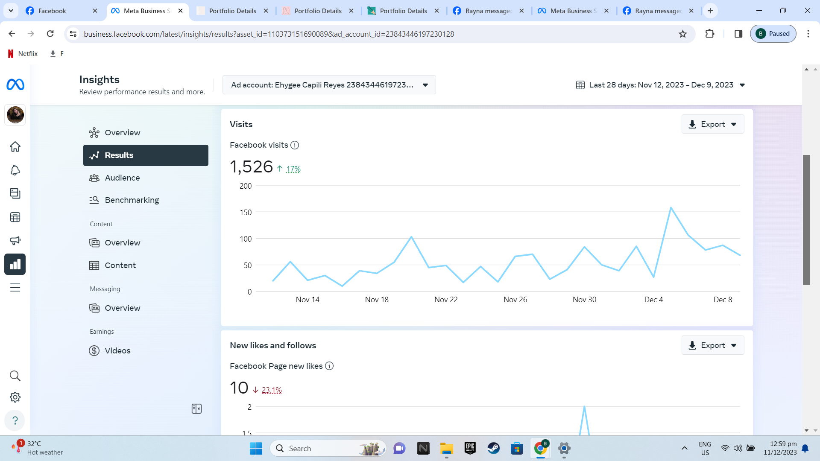
Task: Expand the Ad account dropdown
Action: click(x=329, y=85)
